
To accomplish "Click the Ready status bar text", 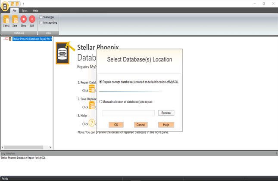I will point(5,178).
